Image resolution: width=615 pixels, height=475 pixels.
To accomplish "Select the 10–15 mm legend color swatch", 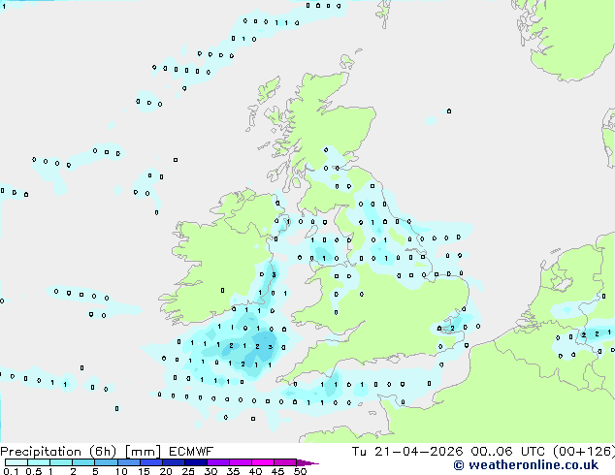I will pos(129,462).
